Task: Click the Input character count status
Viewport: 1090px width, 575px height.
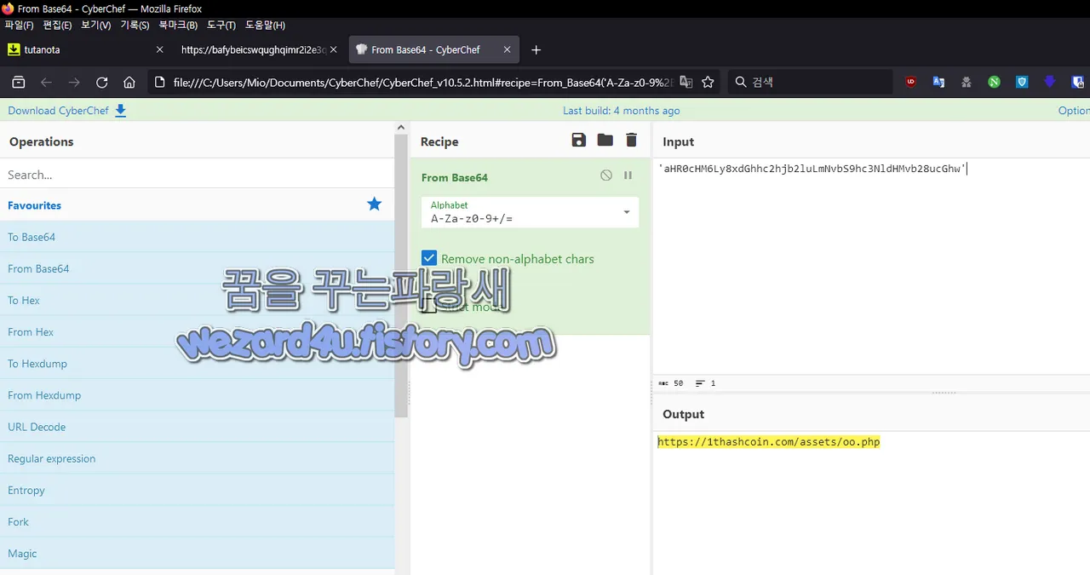Action: [671, 383]
